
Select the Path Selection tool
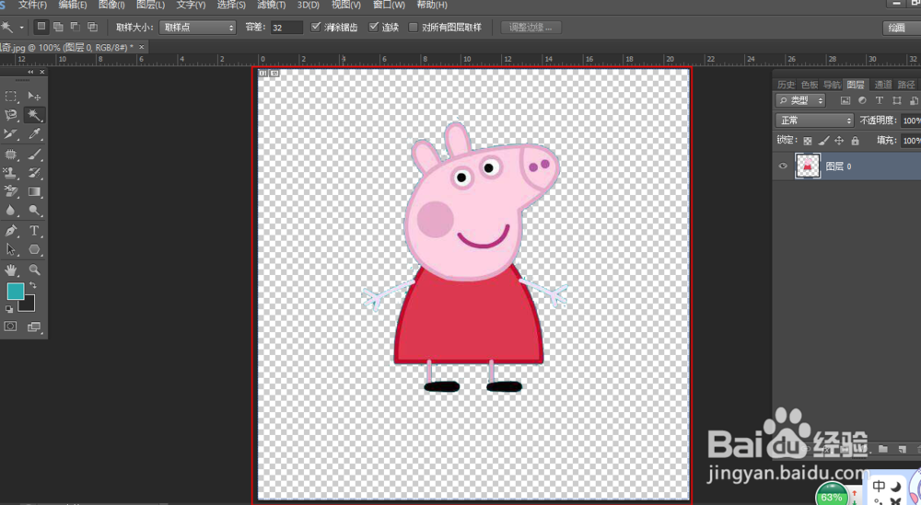[x=10, y=249]
